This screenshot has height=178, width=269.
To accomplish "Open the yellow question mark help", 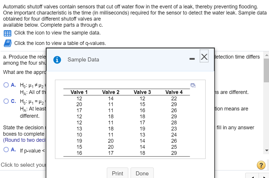I will click(261, 165).
